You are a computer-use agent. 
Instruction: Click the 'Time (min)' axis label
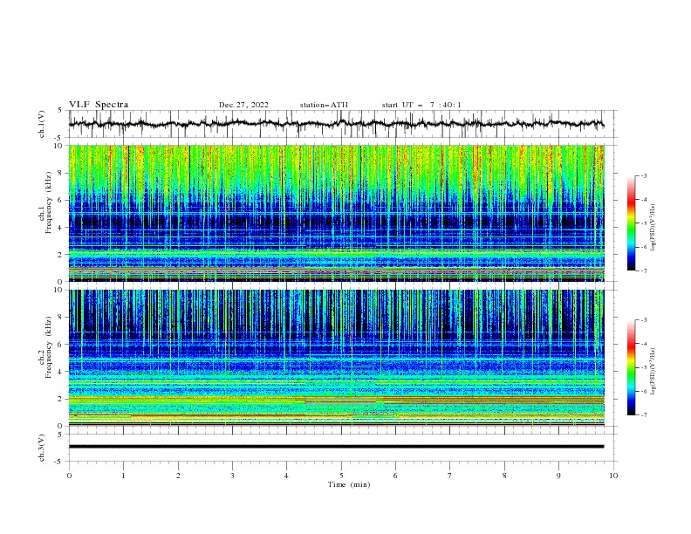pyautogui.click(x=349, y=484)
